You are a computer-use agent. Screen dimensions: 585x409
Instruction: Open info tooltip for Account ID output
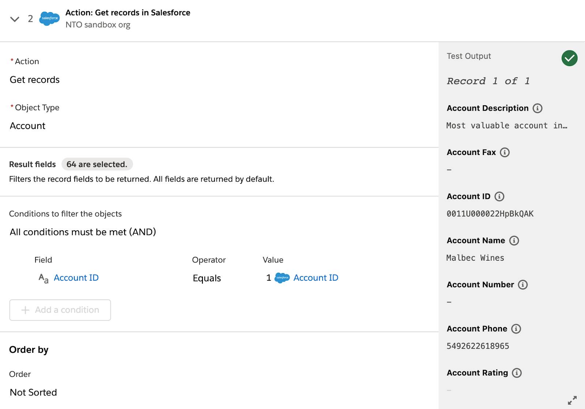coord(499,197)
